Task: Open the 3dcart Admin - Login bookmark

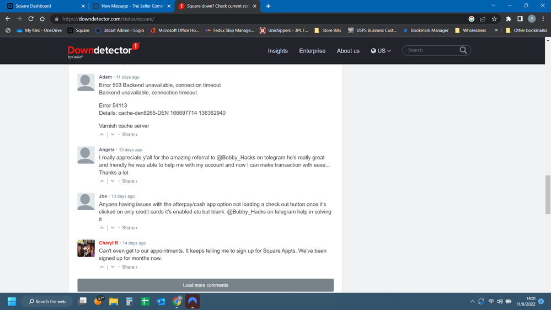Action: (x=120, y=30)
